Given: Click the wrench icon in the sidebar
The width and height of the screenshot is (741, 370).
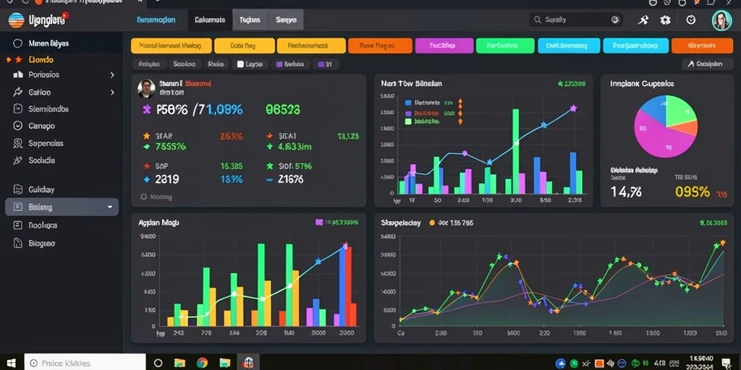Looking at the screenshot, I should point(18,92).
